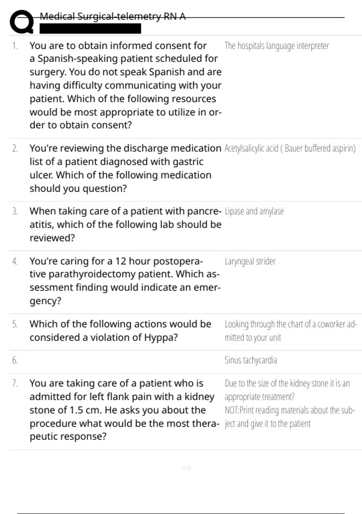The image size is (362, 514).
Task: Click the answer about a coworker's chart
Action: click(291, 330)
